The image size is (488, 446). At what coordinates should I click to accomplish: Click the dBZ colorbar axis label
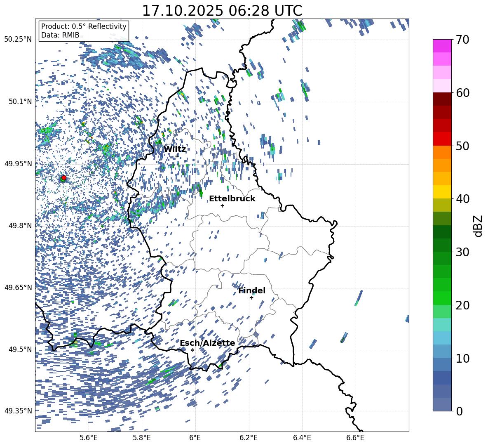click(x=478, y=226)
